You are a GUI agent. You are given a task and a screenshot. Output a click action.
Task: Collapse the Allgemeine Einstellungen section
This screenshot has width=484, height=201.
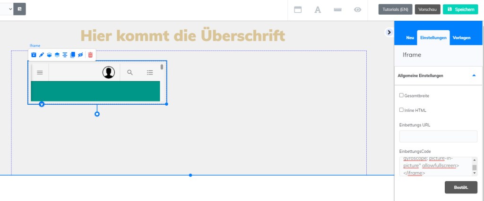[474, 75]
